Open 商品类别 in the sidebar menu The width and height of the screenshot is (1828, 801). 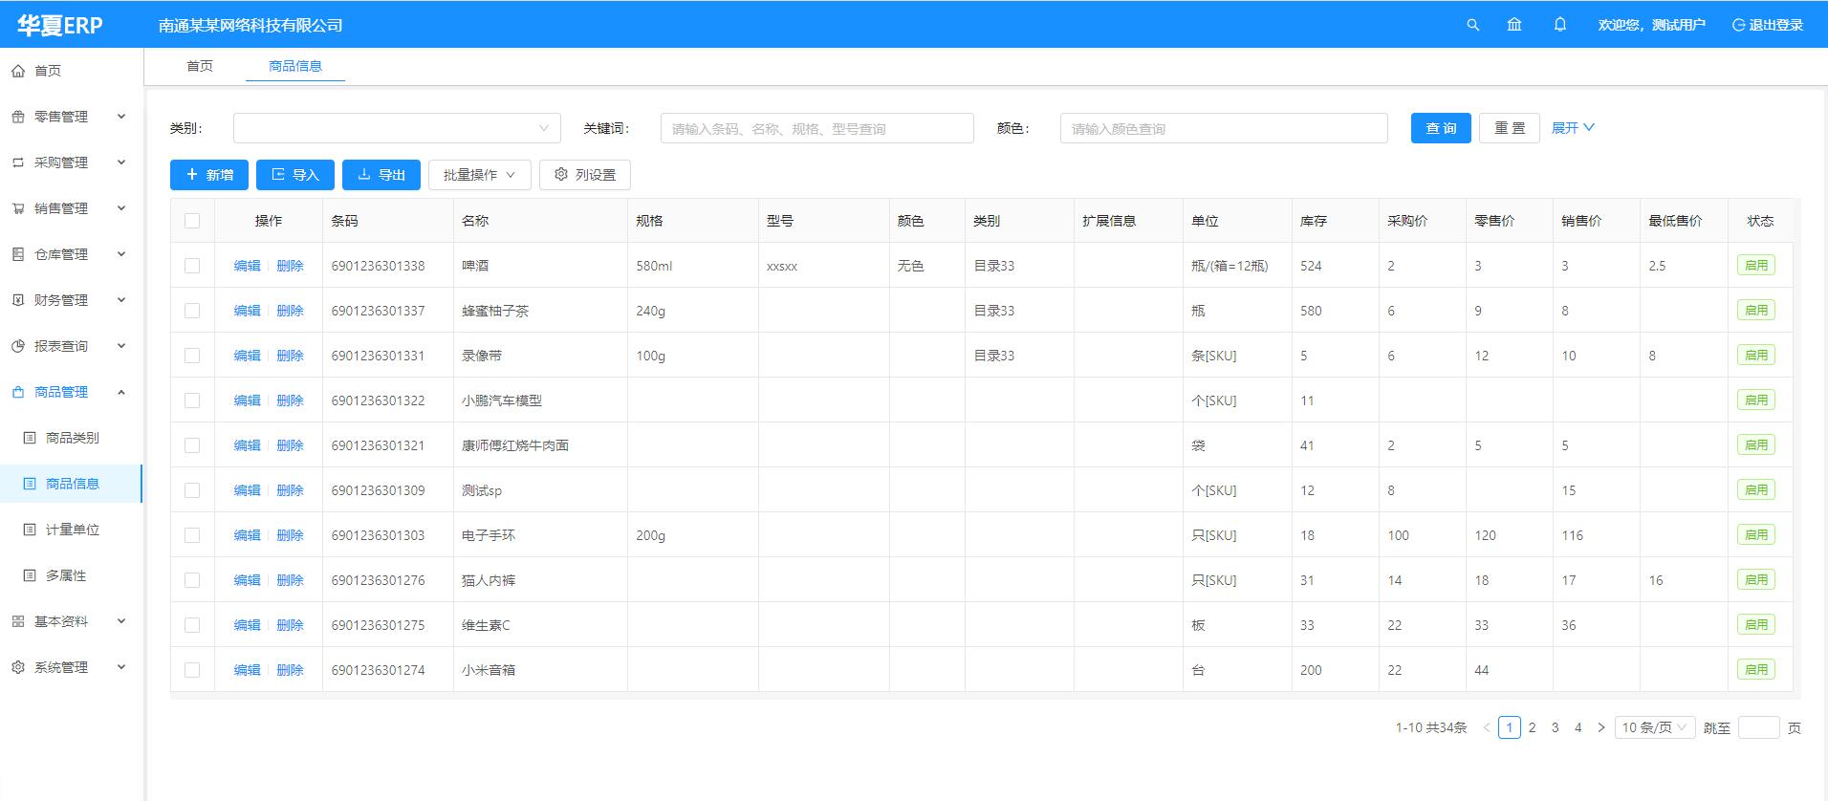click(x=72, y=438)
